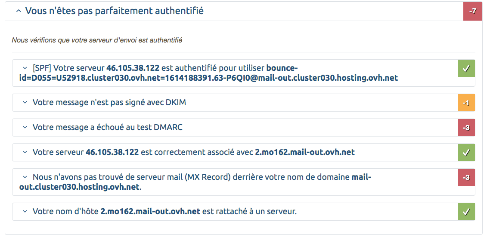The height and width of the screenshot is (240, 487).
Task: Click the -7 score badge in header
Action: 472,11
